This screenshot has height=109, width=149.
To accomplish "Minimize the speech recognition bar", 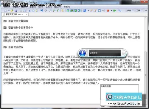I will tap(124, 55).
